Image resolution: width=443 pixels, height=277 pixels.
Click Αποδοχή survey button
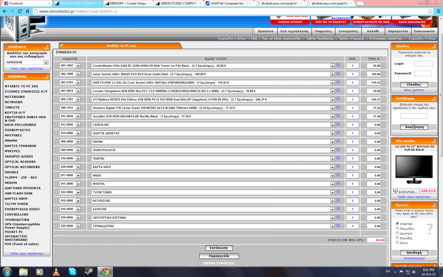pyautogui.click(x=414, y=253)
